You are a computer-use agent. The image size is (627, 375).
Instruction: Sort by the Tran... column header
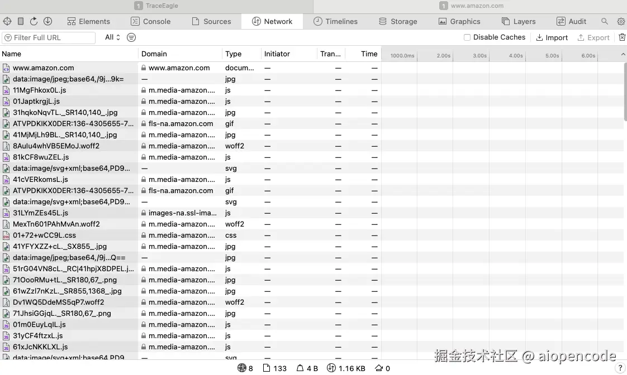pos(331,54)
